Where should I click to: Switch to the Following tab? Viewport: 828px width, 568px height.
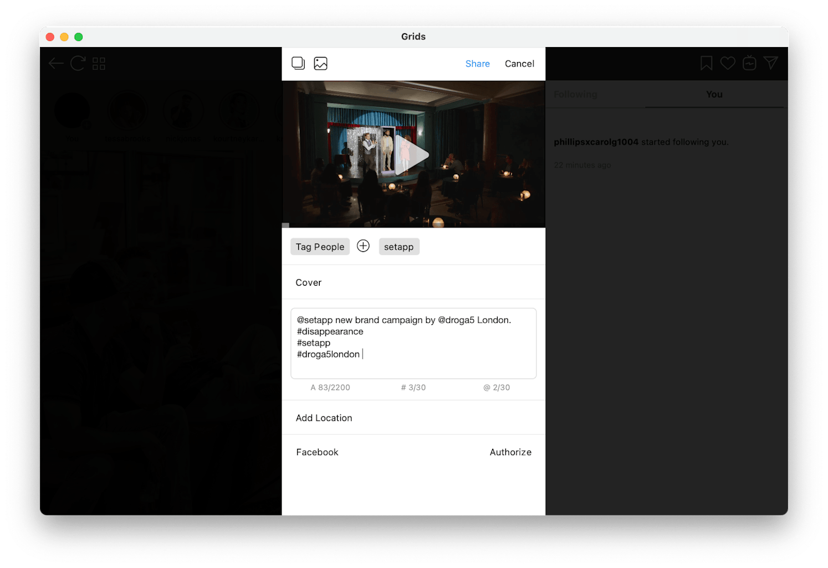pos(575,95)
